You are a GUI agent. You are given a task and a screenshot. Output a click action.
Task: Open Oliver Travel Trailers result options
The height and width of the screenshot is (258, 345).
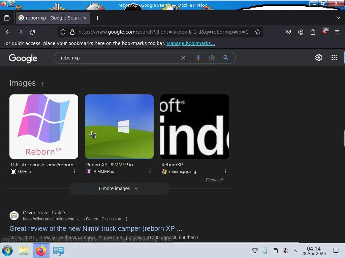(x=127, y=219)
